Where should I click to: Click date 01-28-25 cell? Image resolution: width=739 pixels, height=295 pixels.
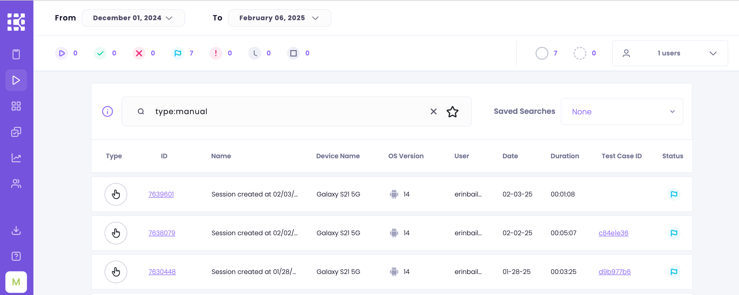516,272
